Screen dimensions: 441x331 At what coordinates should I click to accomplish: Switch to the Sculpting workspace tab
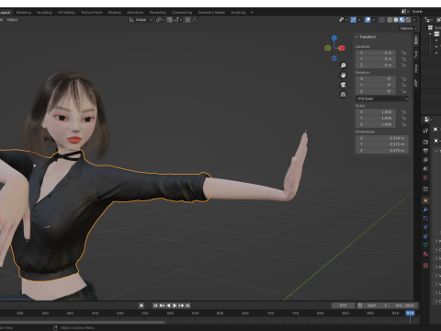(44, 13)
